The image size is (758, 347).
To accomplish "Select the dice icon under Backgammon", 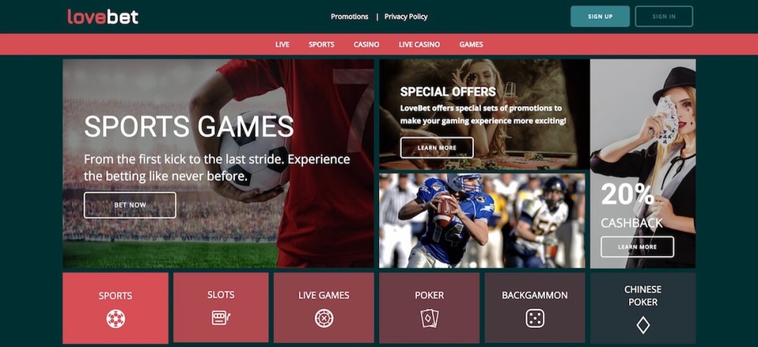I will point(534,318).
